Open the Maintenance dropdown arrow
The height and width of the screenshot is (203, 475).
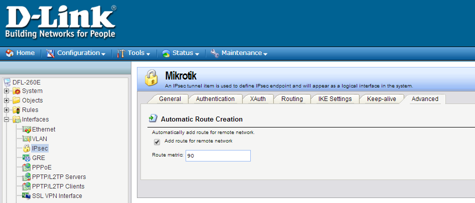coord(265,54)
